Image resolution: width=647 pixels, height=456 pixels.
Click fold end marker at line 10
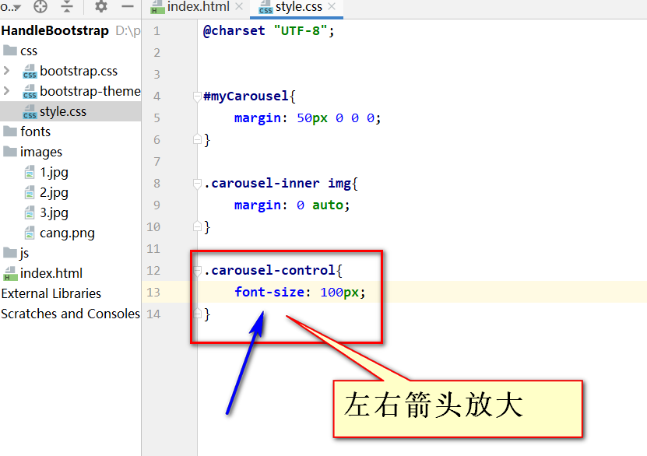tap(197, 226)
